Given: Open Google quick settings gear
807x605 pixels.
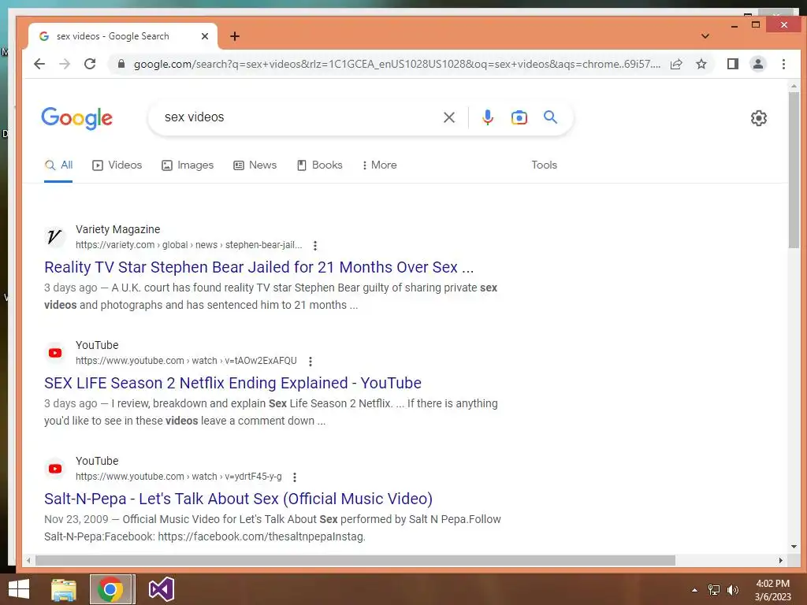Looking at the screenshot, I should point(759,118).
